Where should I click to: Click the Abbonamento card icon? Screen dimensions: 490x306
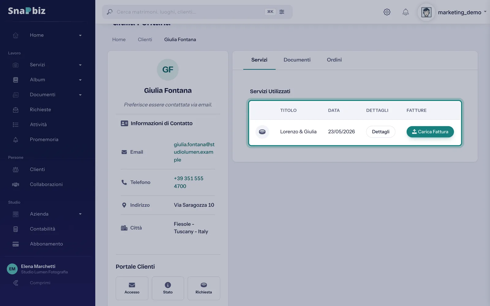coord(16,244)
